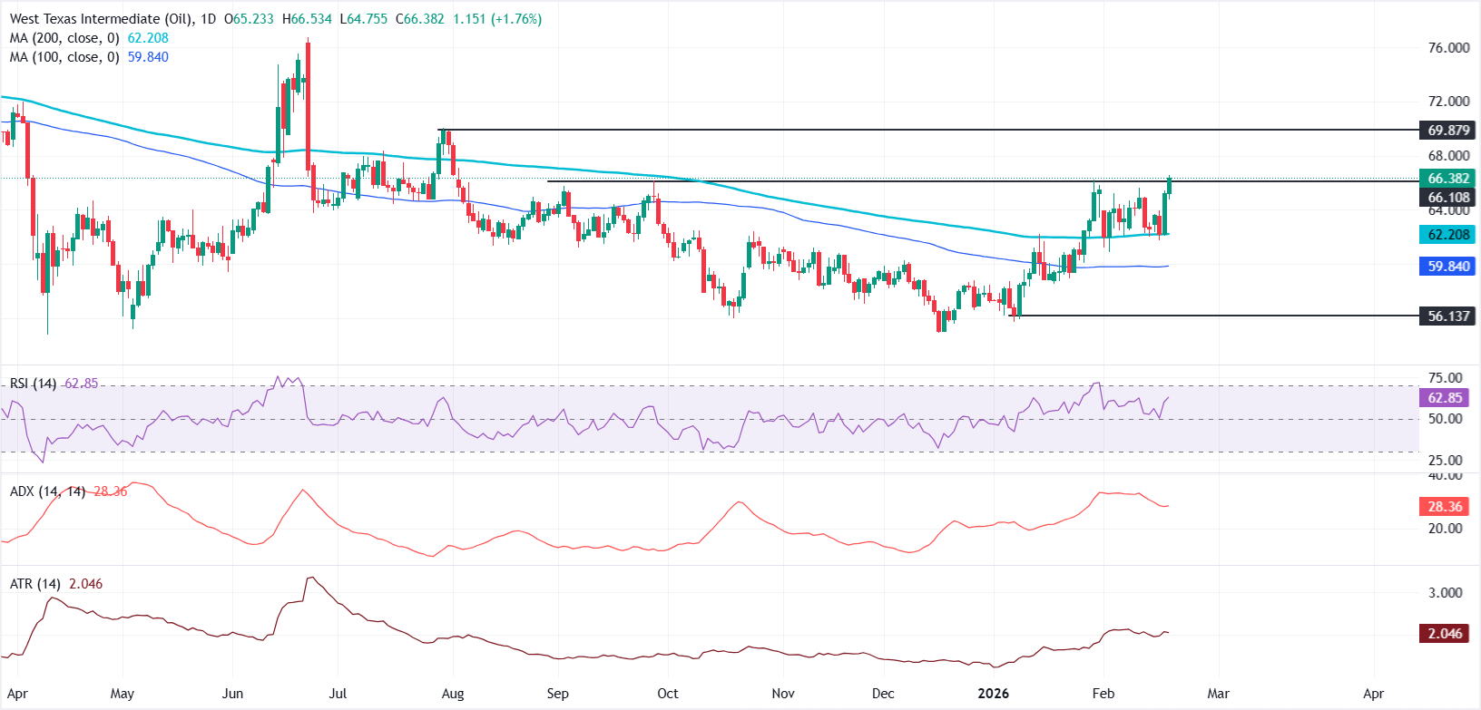Click the Feb label on time axis
This screenshot has height=710, width=1481.
(1103, 694)
